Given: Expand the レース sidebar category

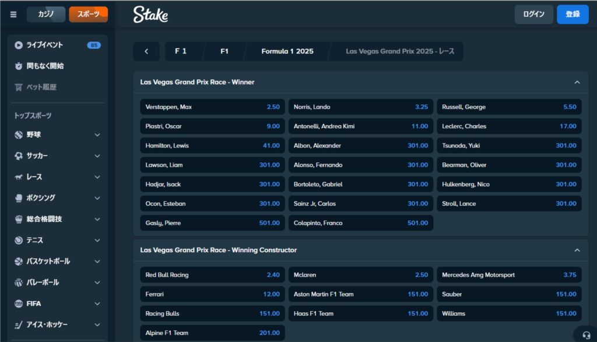Looking at the screenshot, I should click(x=97, y=177).
